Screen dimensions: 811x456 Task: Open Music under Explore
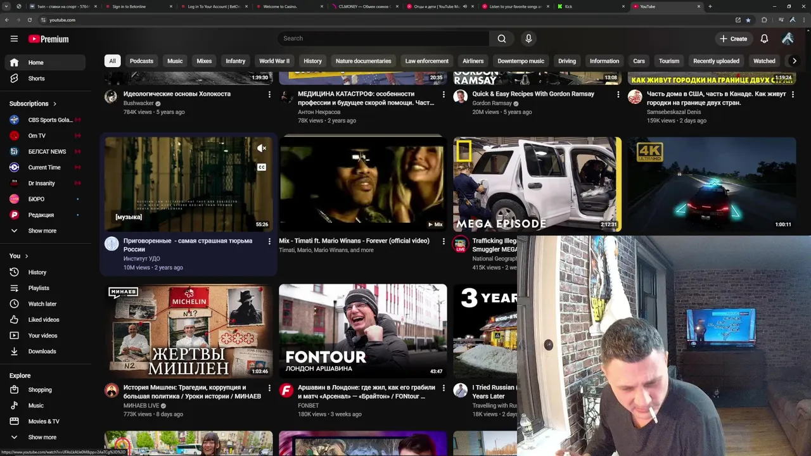tap(44, 405)
